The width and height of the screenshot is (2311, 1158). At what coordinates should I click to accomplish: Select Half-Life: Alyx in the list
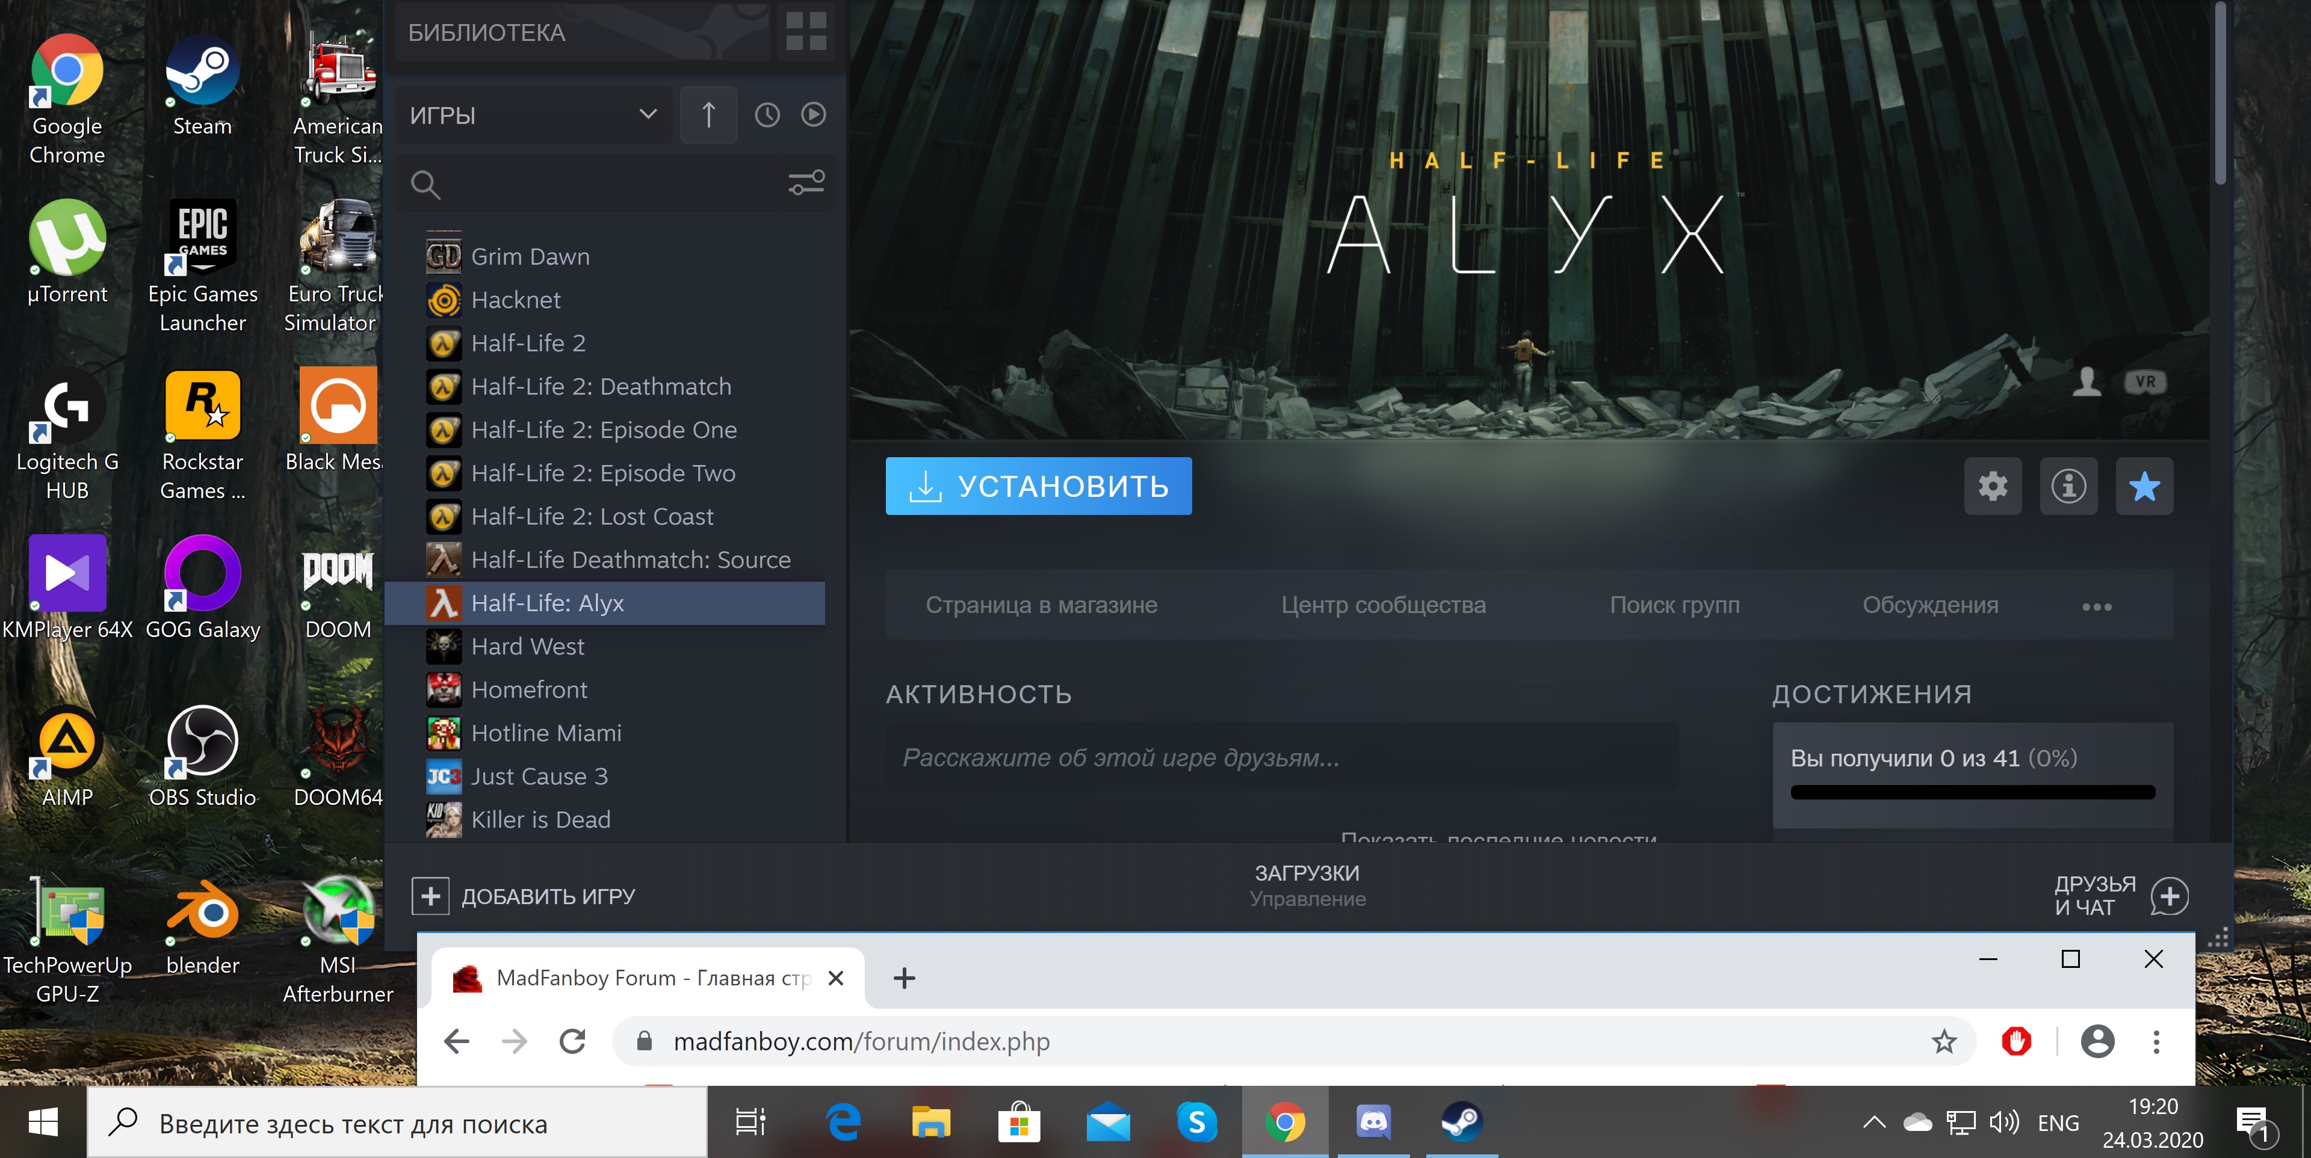coord(605,603)
